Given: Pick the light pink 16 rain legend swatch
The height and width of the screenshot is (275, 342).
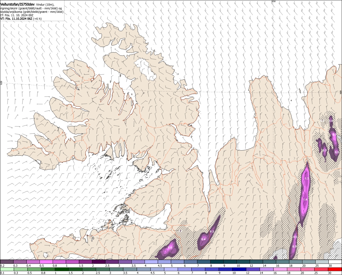Looking at the screenshot, I should coord(281,269).
